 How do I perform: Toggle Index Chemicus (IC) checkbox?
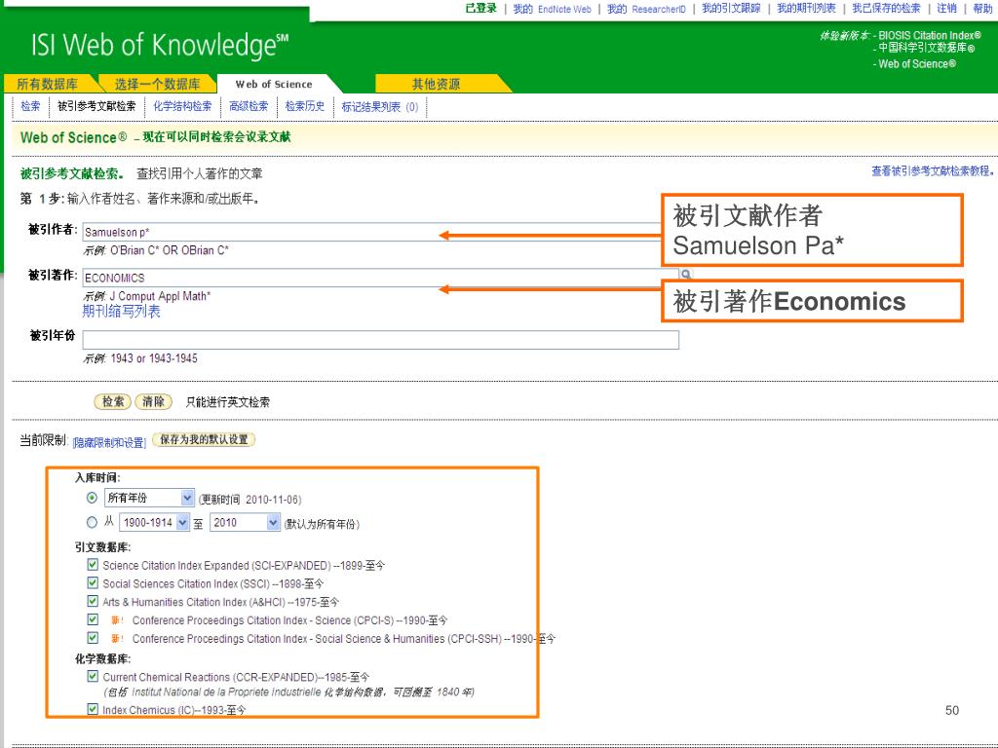(93, 709)
